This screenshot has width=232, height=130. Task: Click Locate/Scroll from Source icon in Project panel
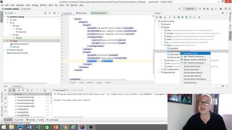(45, 13)
